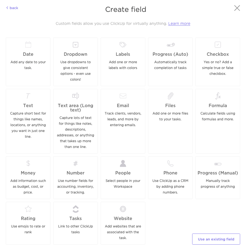
Task: Select the People person icon
Action: click(x=123, y=163)
